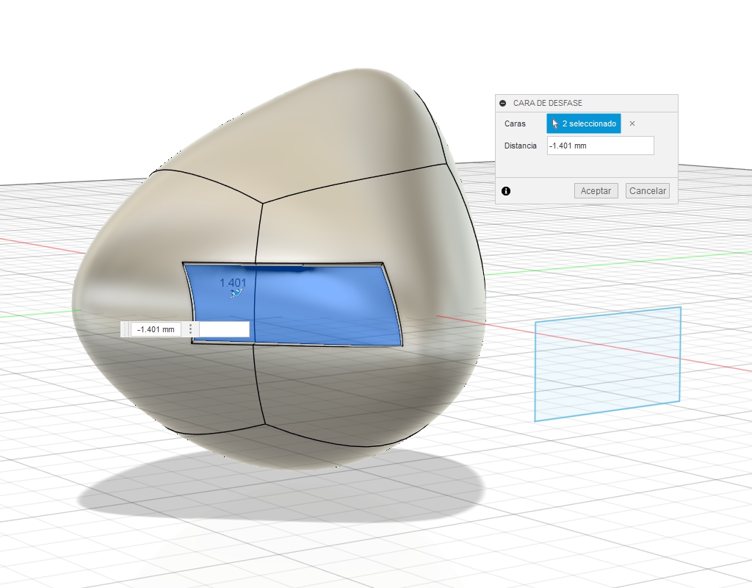This screenshot has width=752, height=588.
Task: Select the light blue construction plane
Action: click(607, 364)
